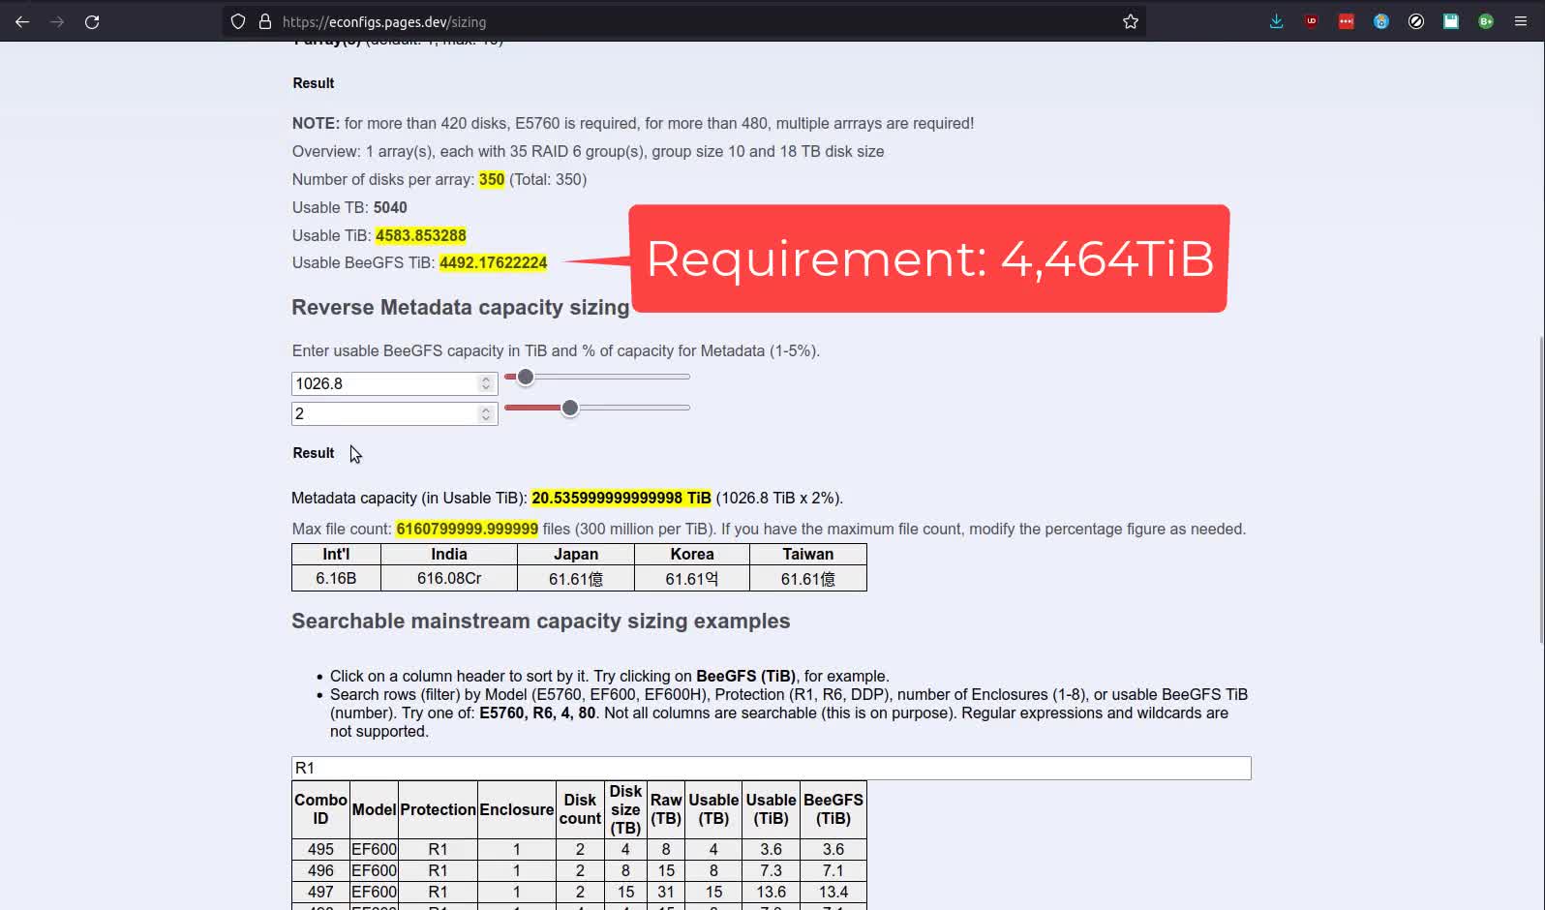
Task: Sort table by Usable (TB) column
Action: click(x=713, y=809)
